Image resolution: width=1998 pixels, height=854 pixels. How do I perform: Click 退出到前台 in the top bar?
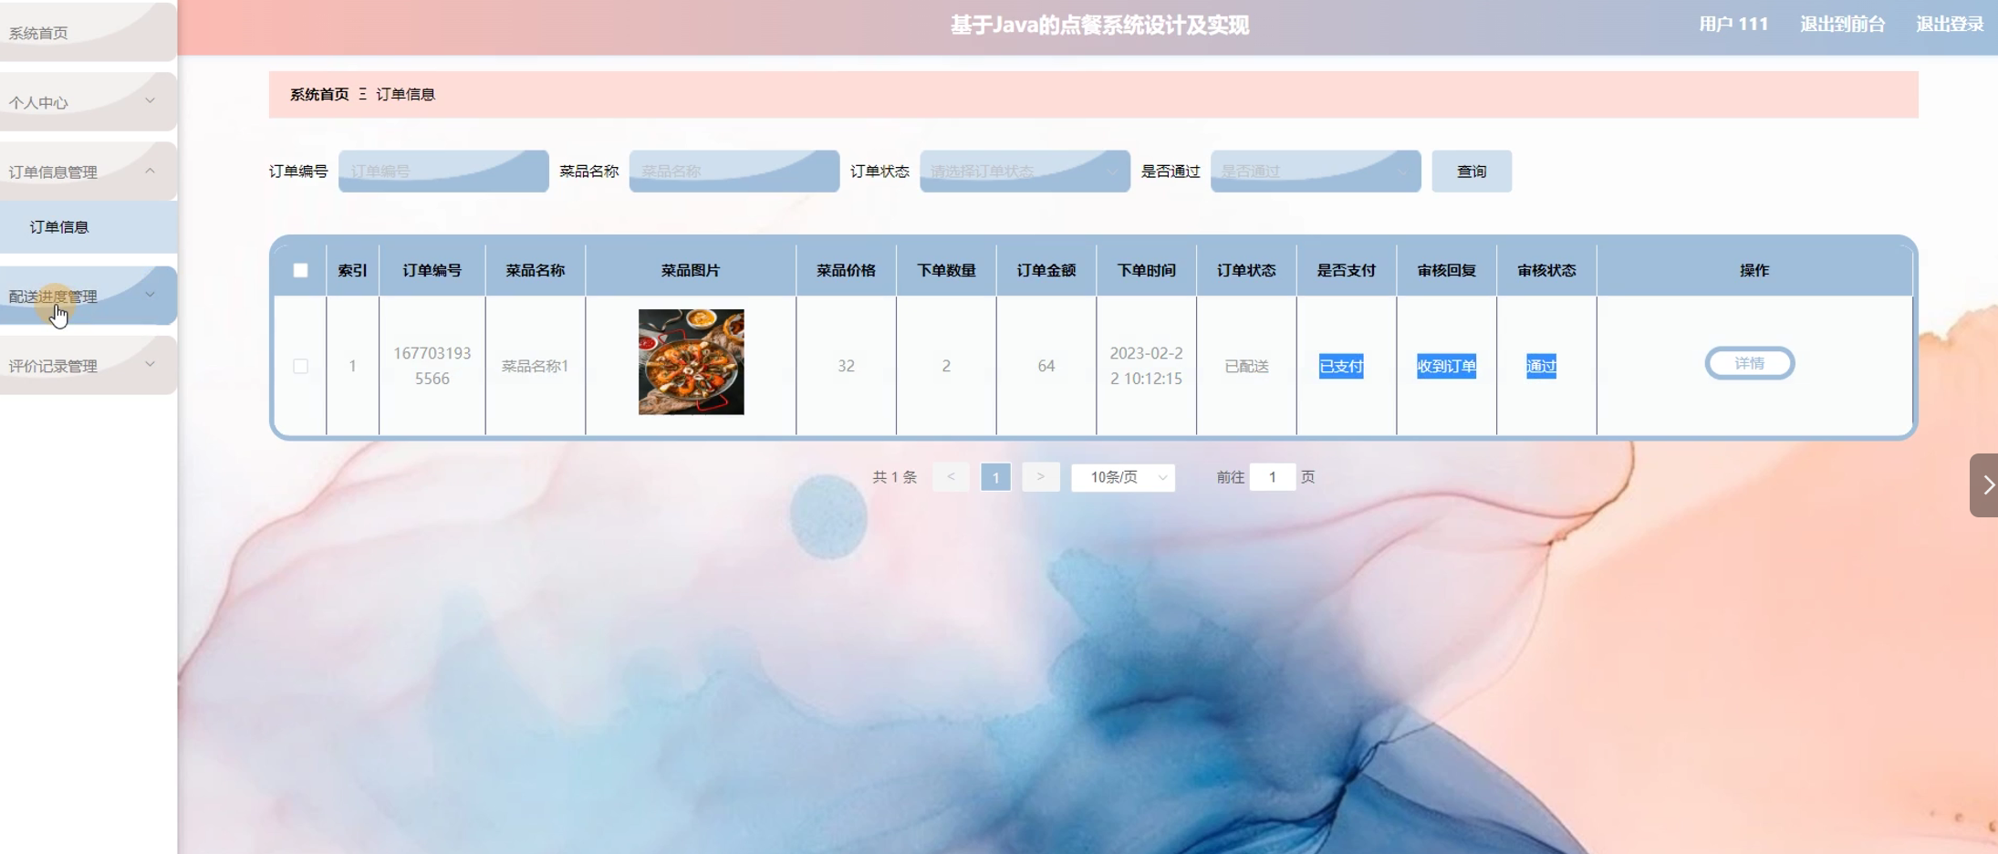1842,25
